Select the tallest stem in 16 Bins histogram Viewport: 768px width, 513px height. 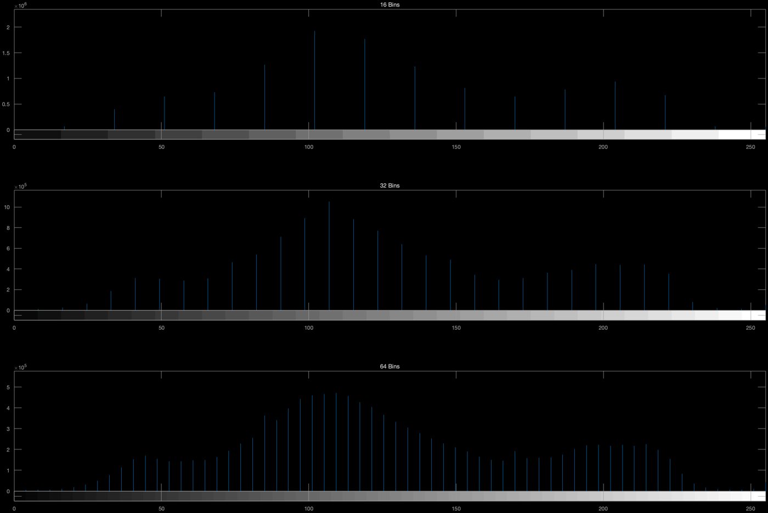(314, 80)
